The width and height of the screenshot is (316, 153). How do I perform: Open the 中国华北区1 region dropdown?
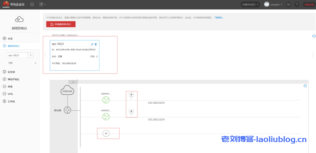251,4
